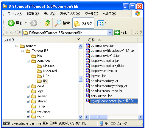Click the Tomcat 5.5 folder icon
This screenshot has width=145, height=129.
pyautogui.click(x=28, y=51)
